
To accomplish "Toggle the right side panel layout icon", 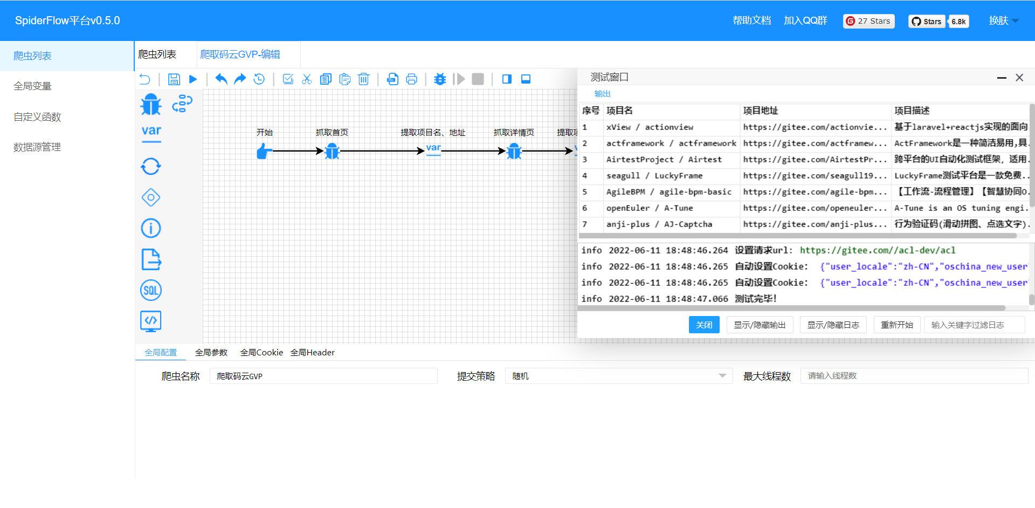I will 507,79.
